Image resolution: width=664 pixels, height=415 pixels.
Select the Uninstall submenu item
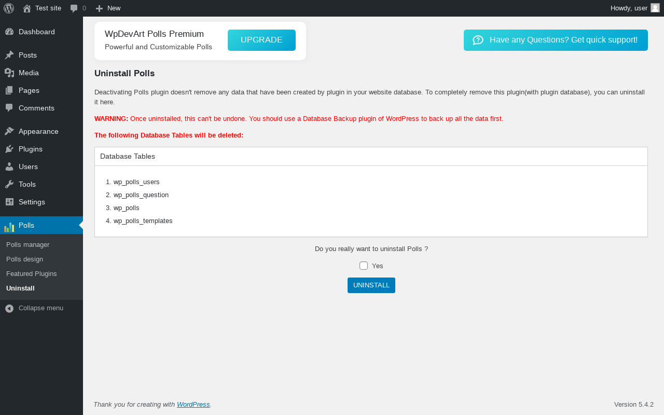pyautogui.click(x=21, y=288)
